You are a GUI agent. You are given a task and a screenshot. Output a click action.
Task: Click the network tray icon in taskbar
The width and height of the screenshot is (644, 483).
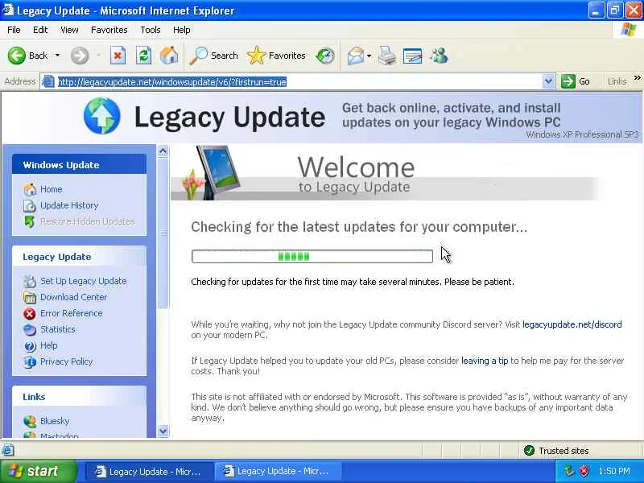point(569,471)
